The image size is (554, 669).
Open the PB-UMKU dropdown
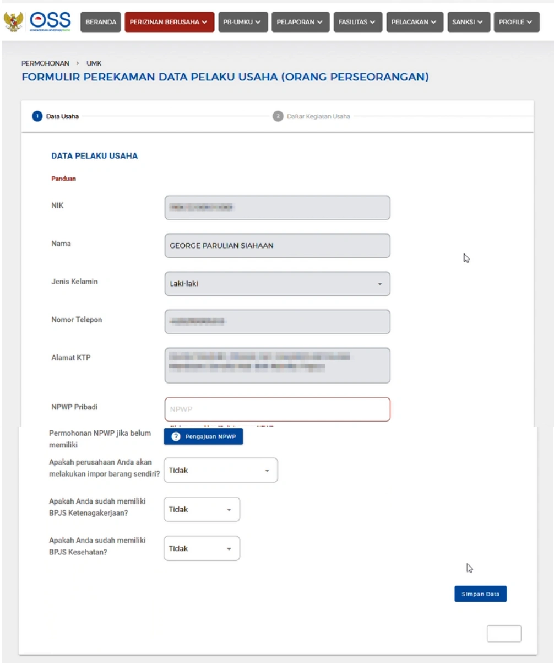(x=243, y=22)
